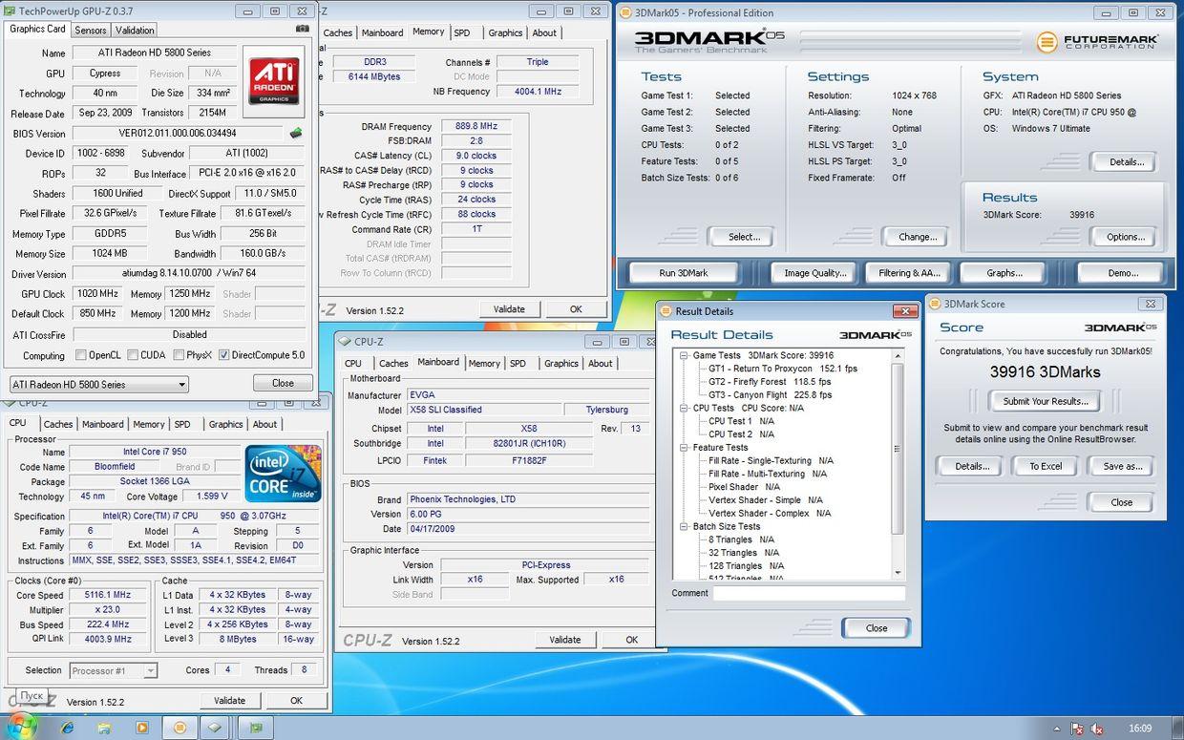Image resolution: width=1184 pixels, height=740 pixels.
Task: Enable the OpenCL checkbox
Action: [x=81, y=355]
